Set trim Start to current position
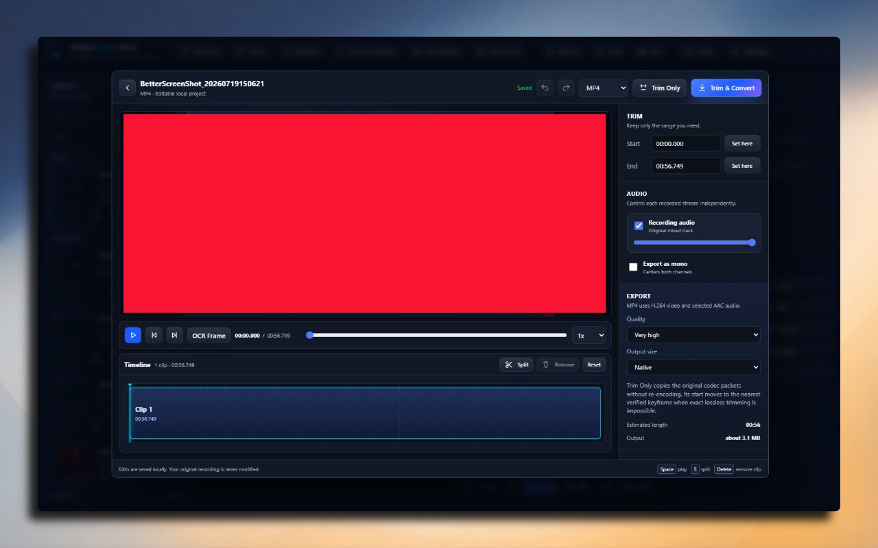878x548 pixels. pos(742,143)
